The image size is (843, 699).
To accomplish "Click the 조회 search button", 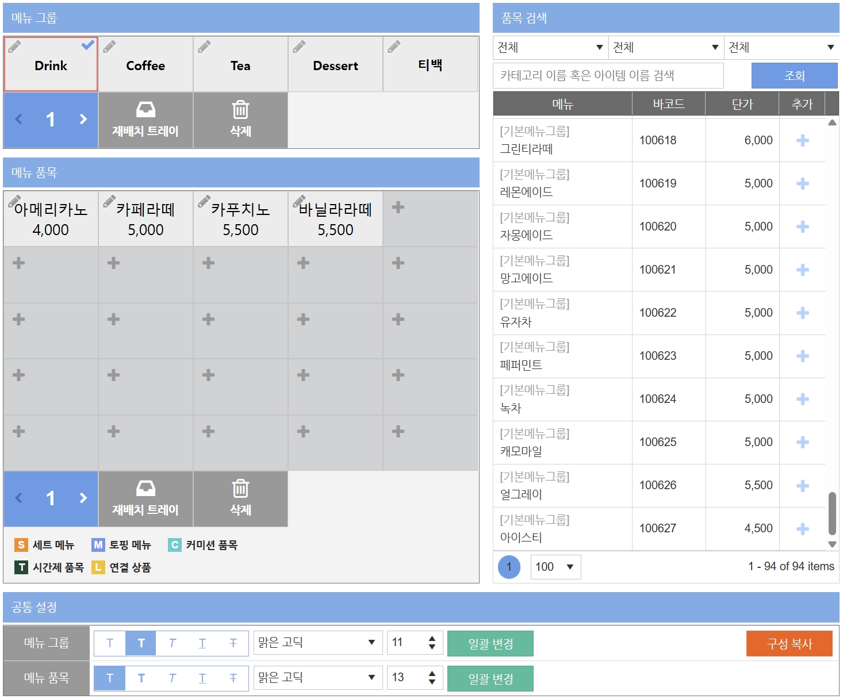I will [x=794, y=75].
